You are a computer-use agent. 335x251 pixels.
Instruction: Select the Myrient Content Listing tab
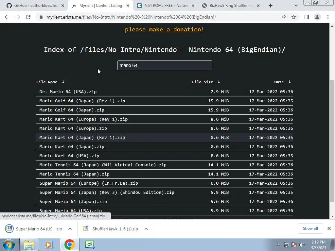pyautogui.click(x=100, y=6)
